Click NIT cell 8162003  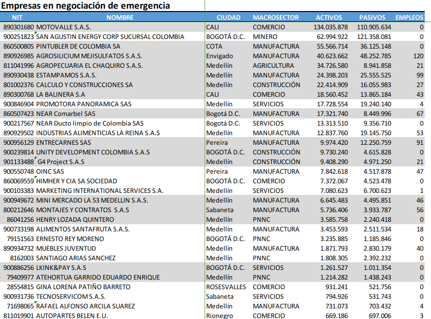click(x=22, y=258)
